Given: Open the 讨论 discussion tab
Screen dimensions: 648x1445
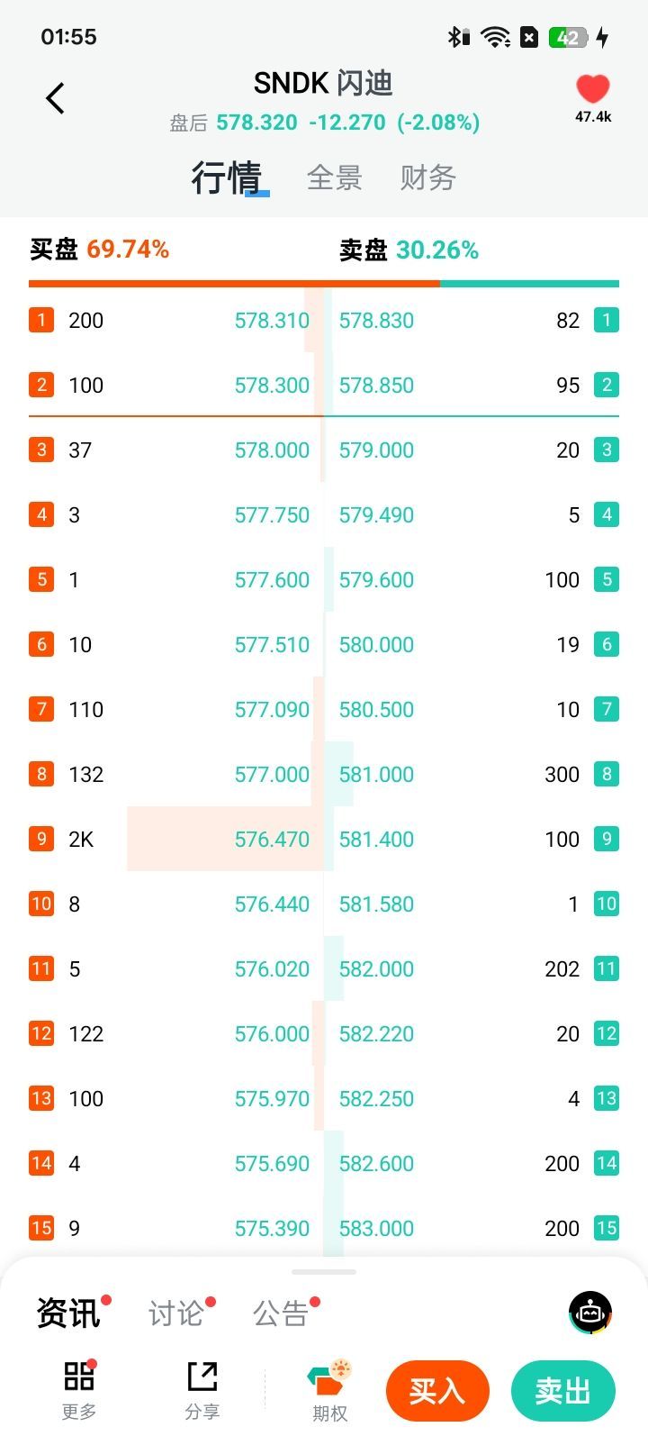Looking at the screenshot, I should tap(175, 1313).
